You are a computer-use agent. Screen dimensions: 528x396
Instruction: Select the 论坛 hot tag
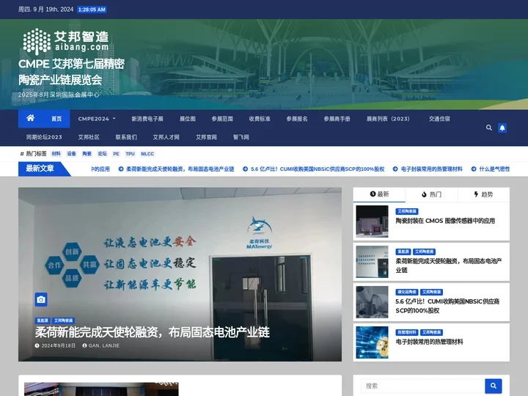(x=103, y=153)
